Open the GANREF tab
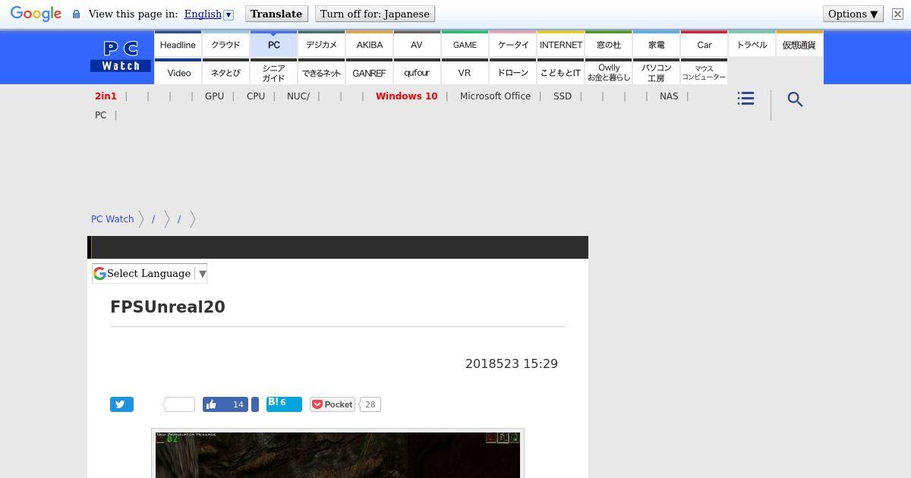 369,73
